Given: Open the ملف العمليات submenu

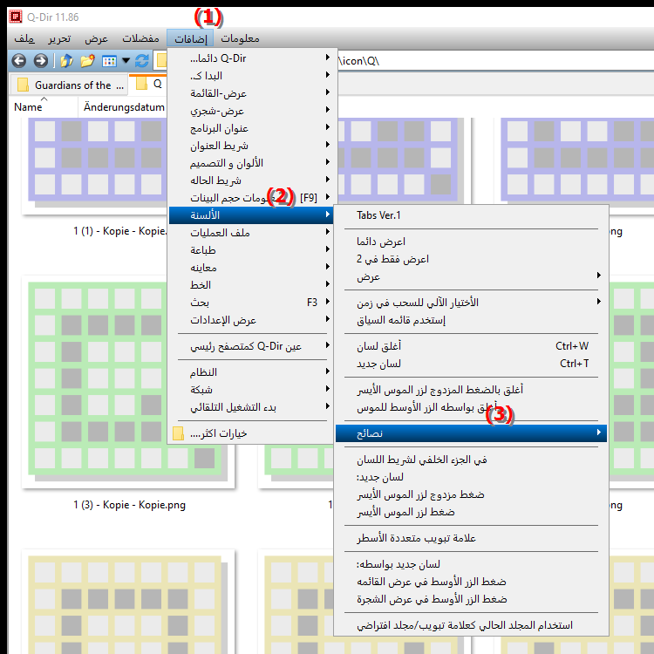Looking at the screenshot, I should coord(252,233).
